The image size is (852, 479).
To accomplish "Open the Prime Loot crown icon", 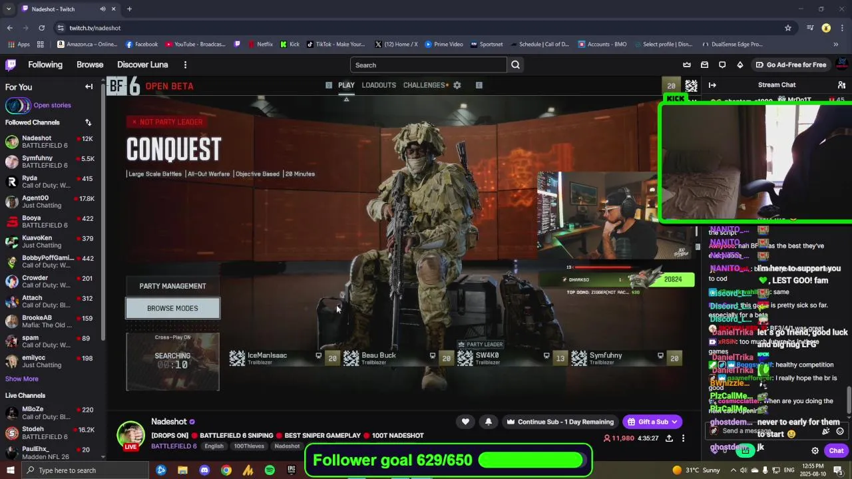I will click(687, 65).
